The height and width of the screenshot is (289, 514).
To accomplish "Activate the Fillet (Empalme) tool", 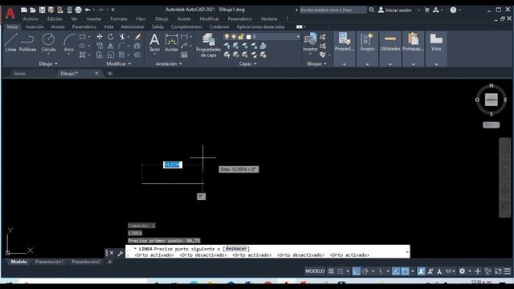I will coord(121,46).
